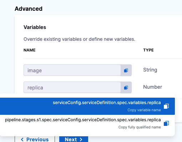182x142 pixels.
Task: Click the right chevron on the Next button
Action: click(x=81, y=139)
